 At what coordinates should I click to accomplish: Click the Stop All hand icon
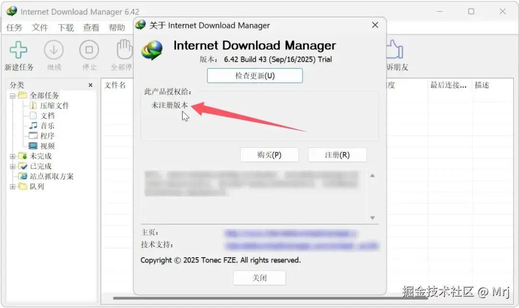(x=124, y=49)
